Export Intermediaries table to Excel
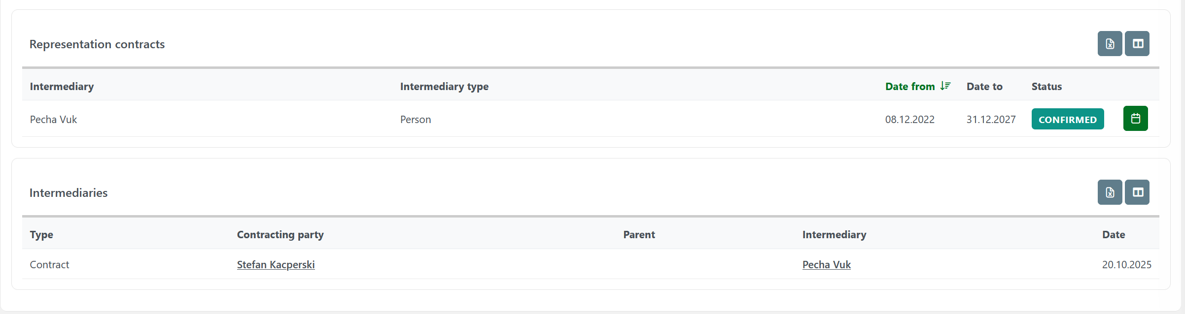 pos(1110,192)
